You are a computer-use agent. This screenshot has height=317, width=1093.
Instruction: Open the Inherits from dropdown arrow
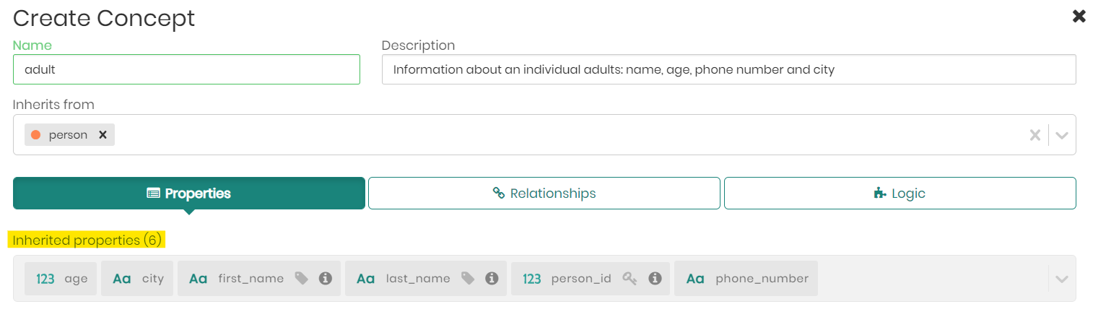pyautogui.click(x=1061, y=135)
